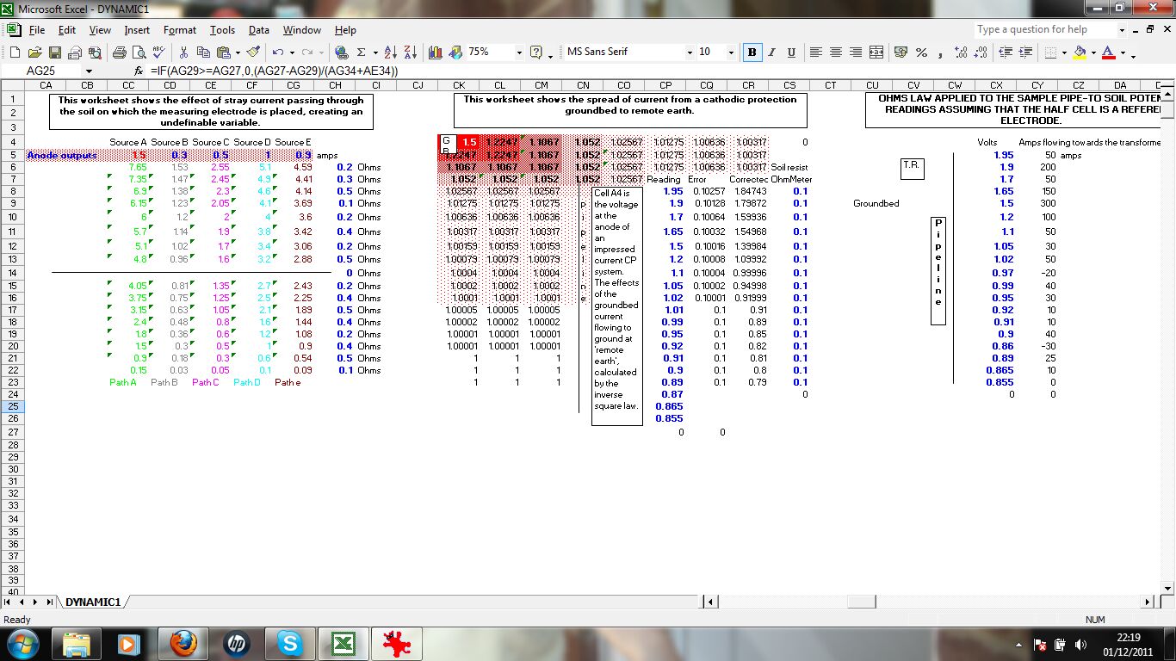Click the AutoSum sigma icon

coord(362,53)
